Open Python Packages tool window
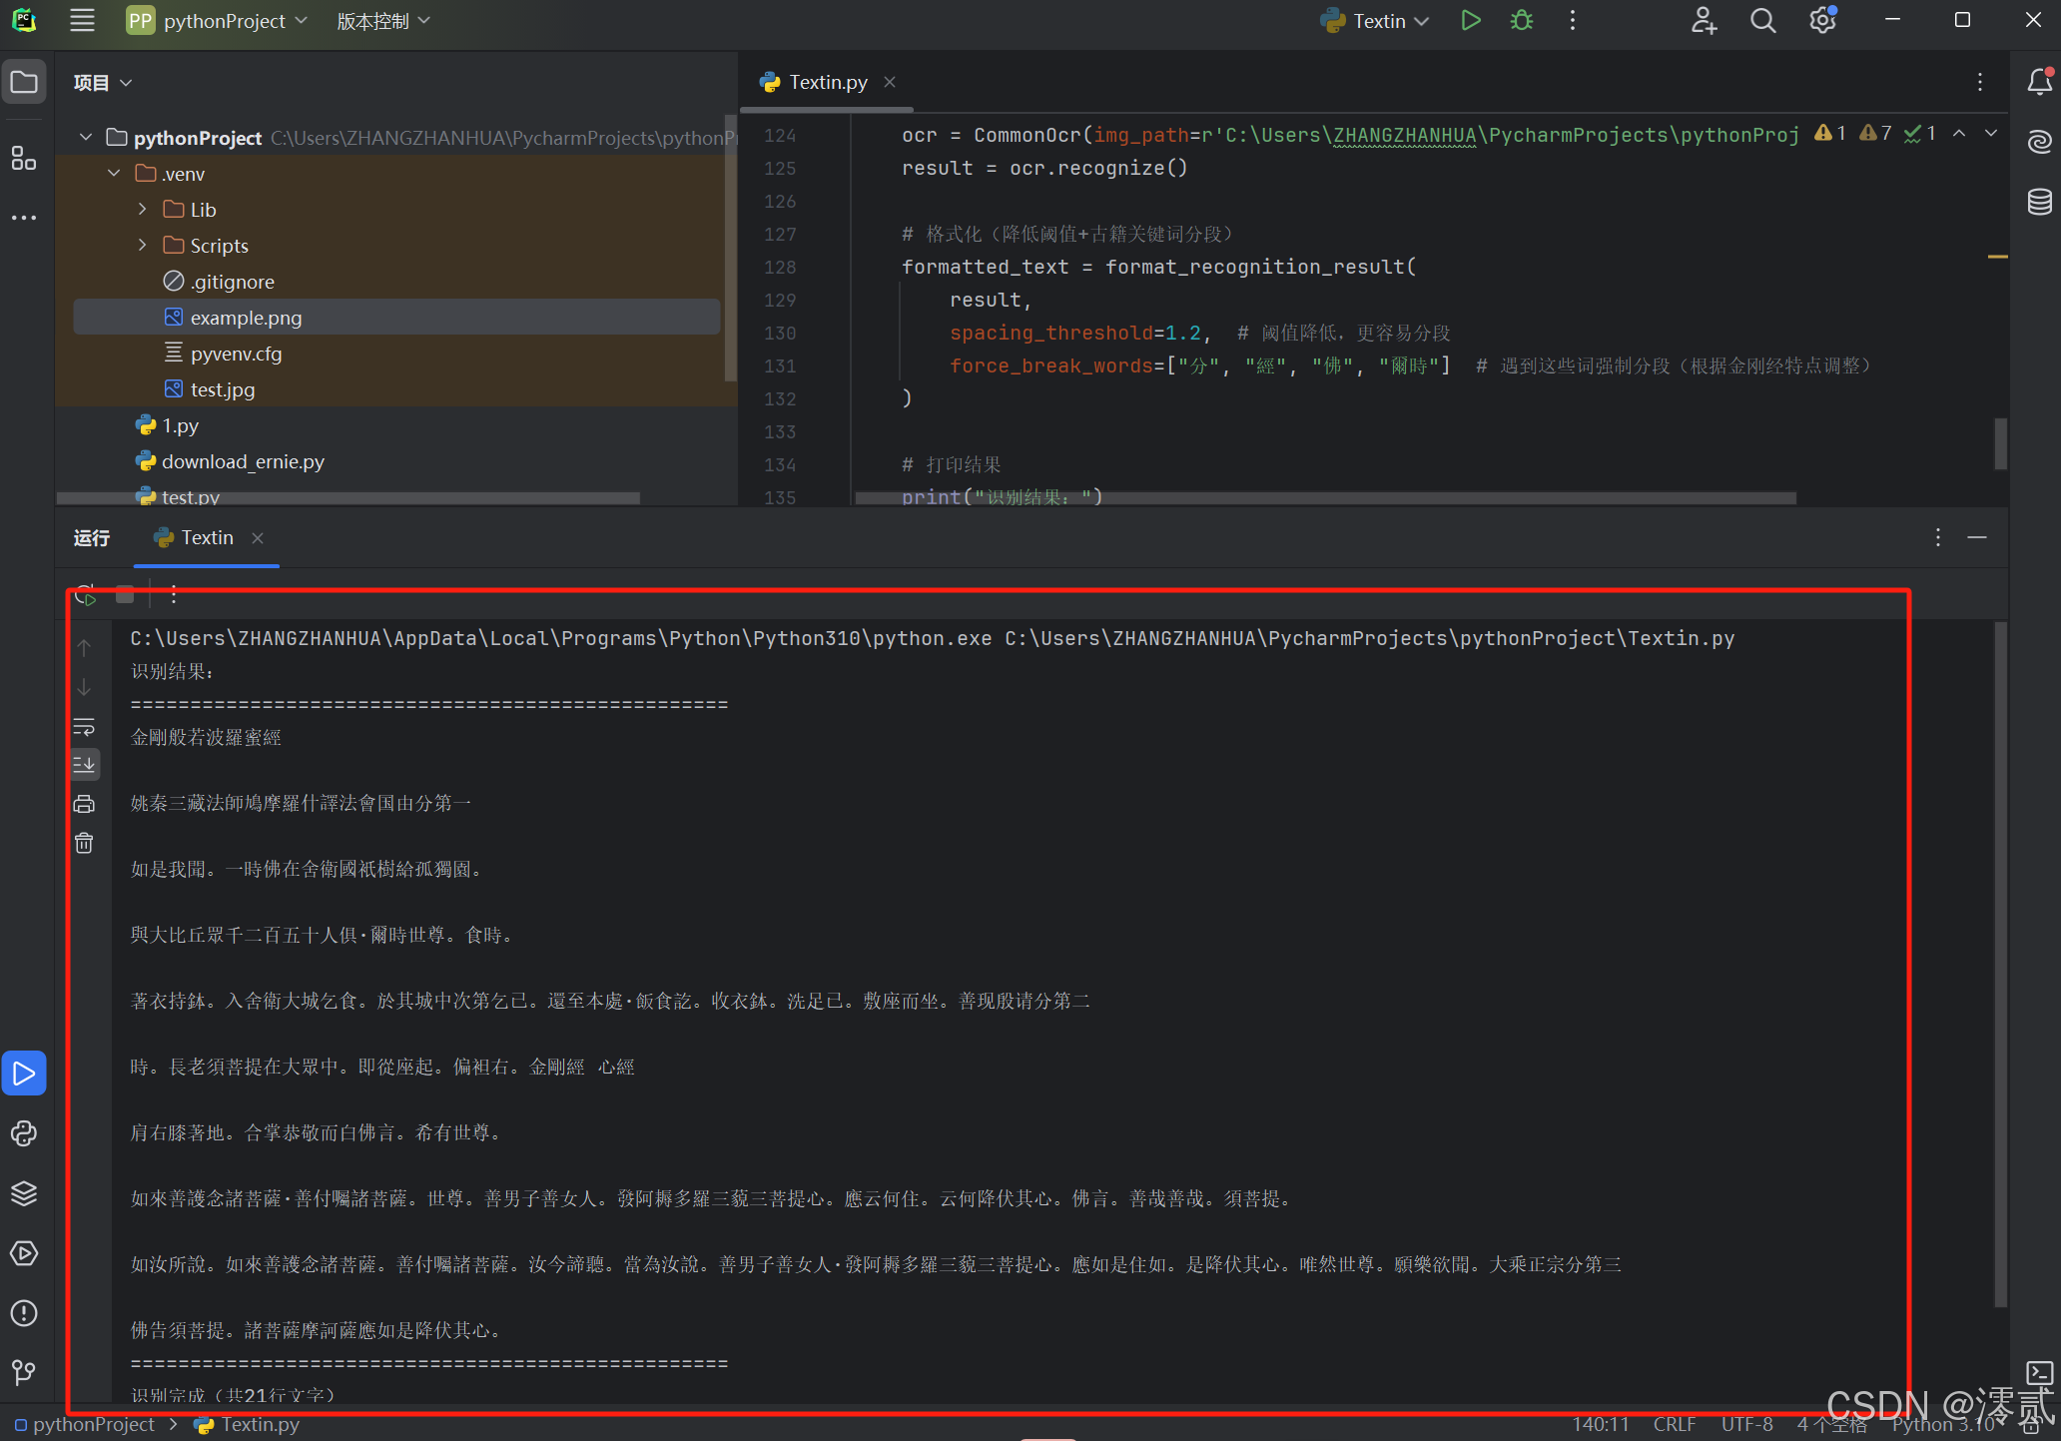This screenshot has height=1441, width=2061. pyautogui.click(x=24, y=1193)
